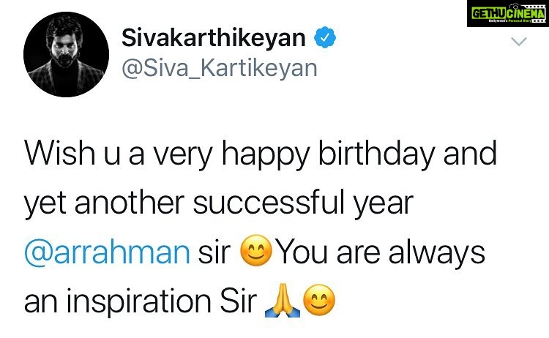The height and width of the screenshot is (338, 549).
Task: Click the word 'birthday' in the tweet
Action: (x=376, y=154)
